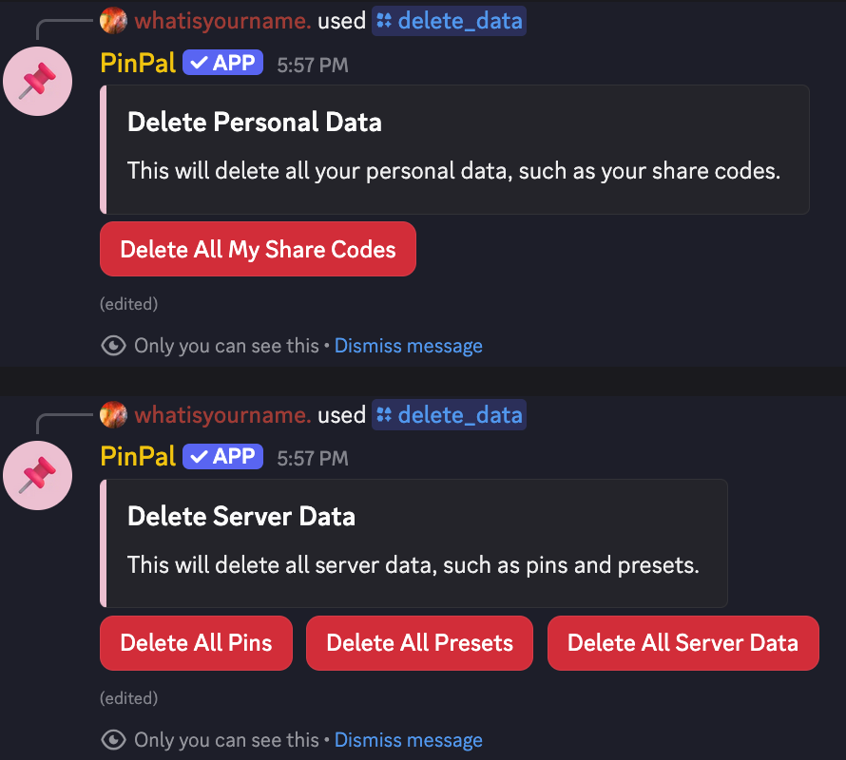Click whatisyourname's profile picture

(113, 20)
